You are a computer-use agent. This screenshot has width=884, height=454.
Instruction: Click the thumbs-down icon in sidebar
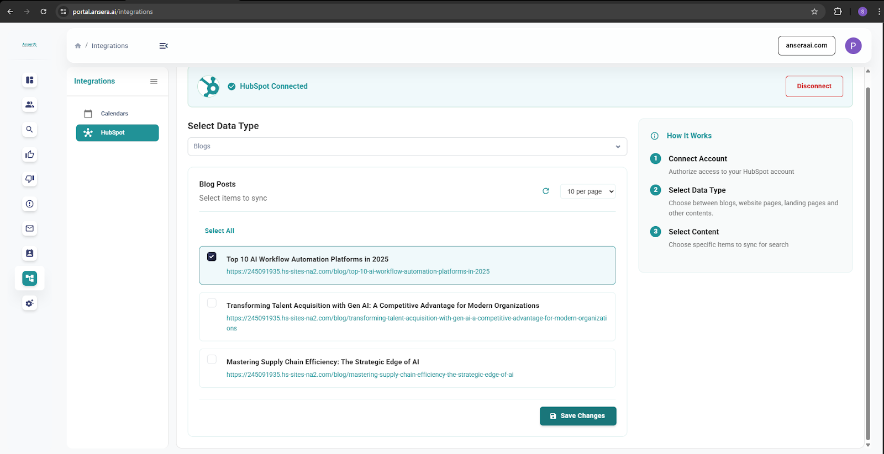tap(30, 179)
